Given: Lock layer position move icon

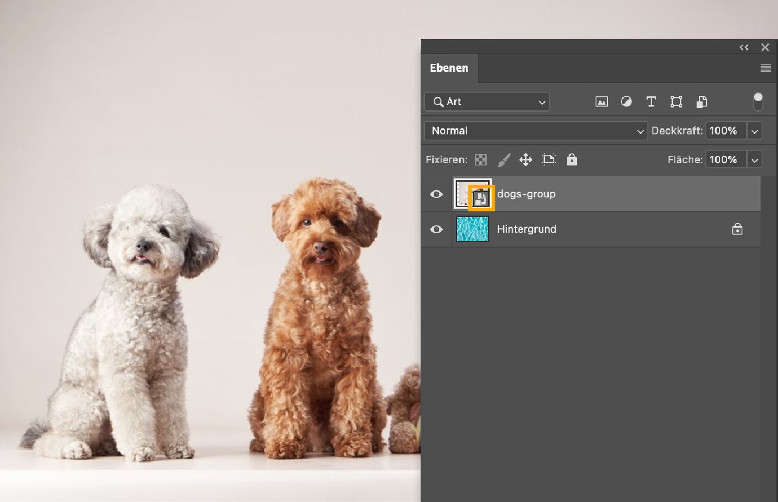Looking at the screenshot, I should [x=525, y=160].
